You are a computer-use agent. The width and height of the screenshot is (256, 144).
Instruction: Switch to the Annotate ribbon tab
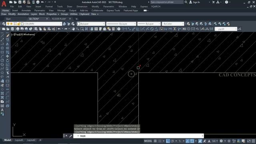coord(26,10)
